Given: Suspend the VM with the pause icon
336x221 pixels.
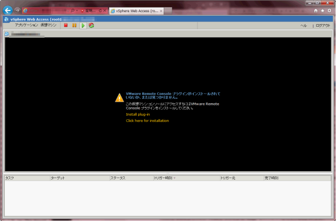Looking at the screenshot, I should pyautogui.click(x=74, y=26).
